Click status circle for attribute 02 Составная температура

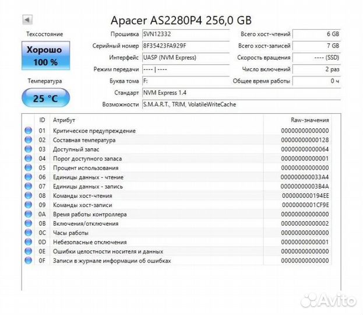(28, 140)
